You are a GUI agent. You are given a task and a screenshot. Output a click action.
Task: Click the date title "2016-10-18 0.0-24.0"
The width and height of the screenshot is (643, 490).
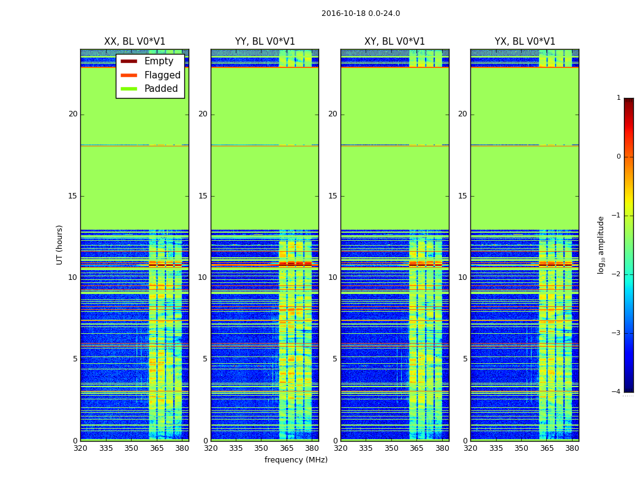pos(361,13)
